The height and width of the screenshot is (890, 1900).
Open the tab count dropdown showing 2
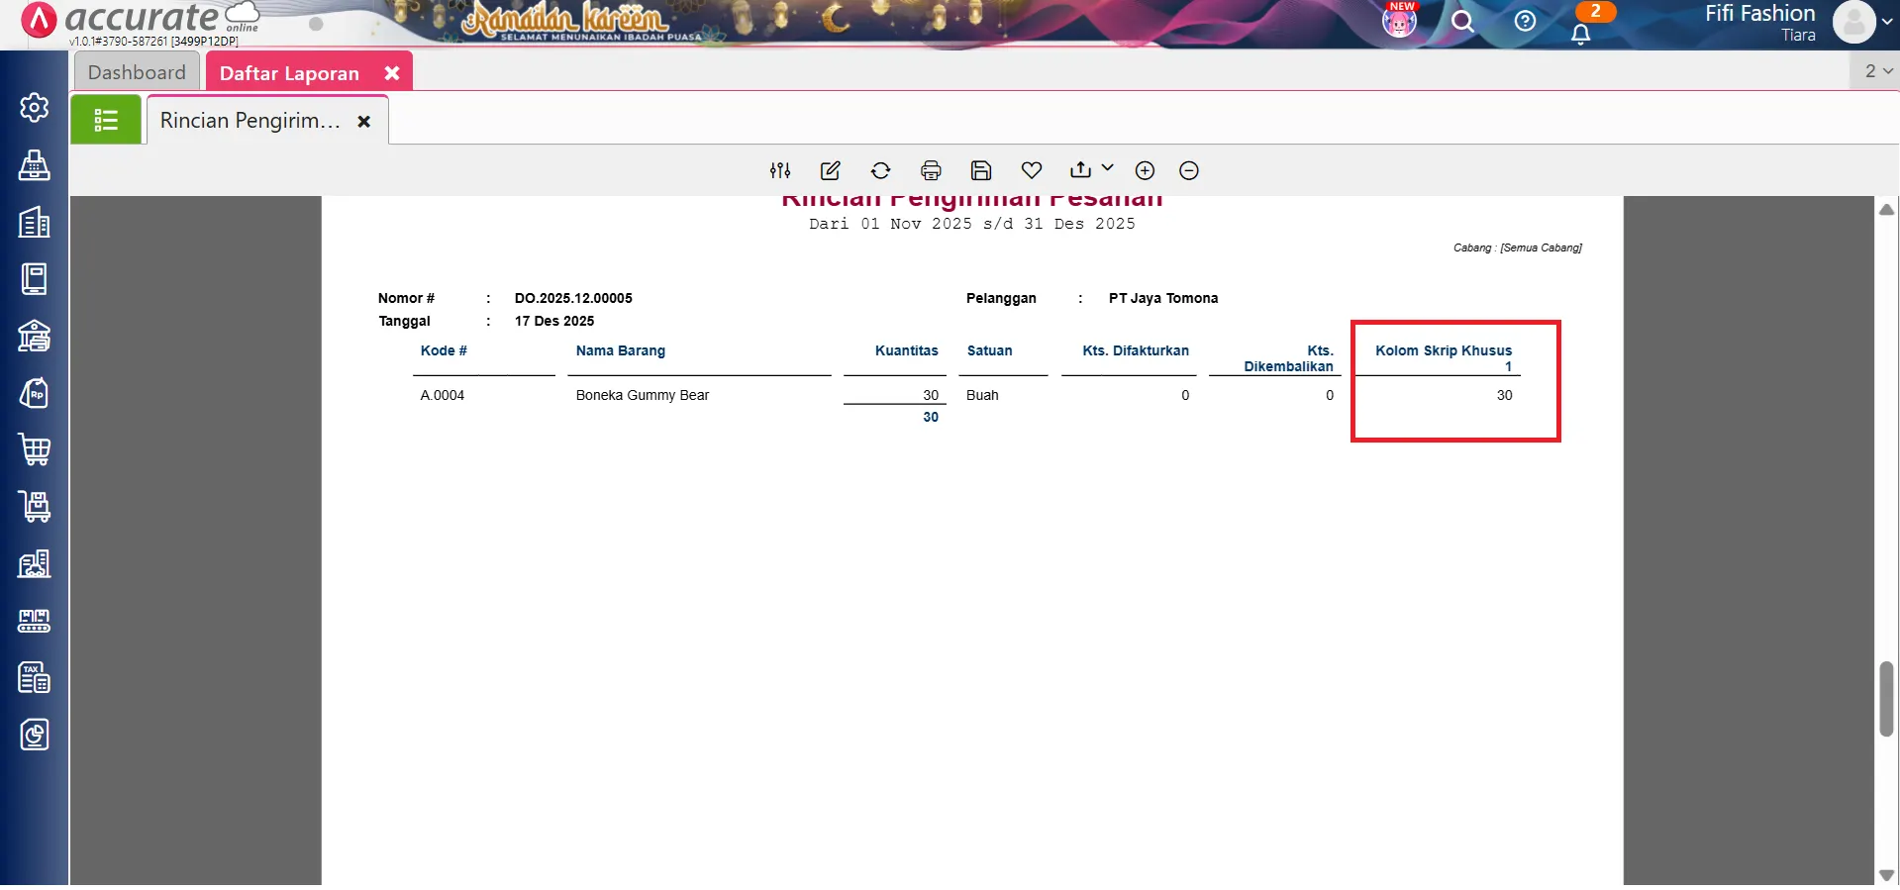pos(1877,71)
